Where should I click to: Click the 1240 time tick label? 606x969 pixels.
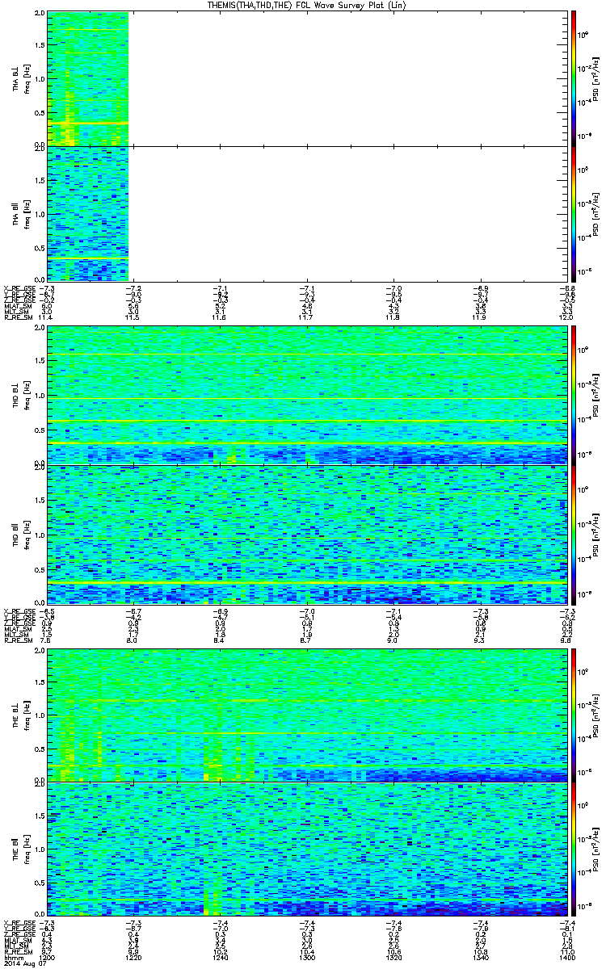220,958
